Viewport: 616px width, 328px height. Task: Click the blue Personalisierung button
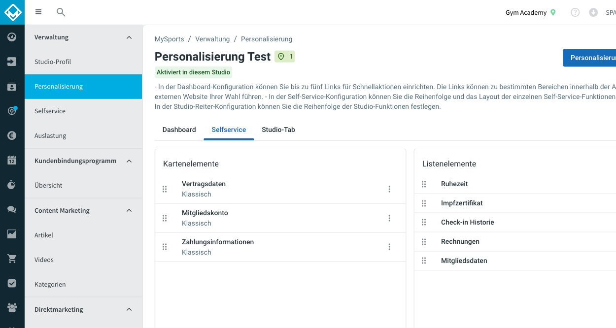coord(589,58)
